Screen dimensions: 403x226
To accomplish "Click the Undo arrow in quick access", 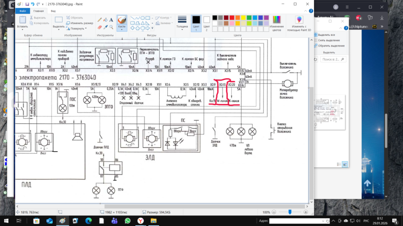I will 32,4.
